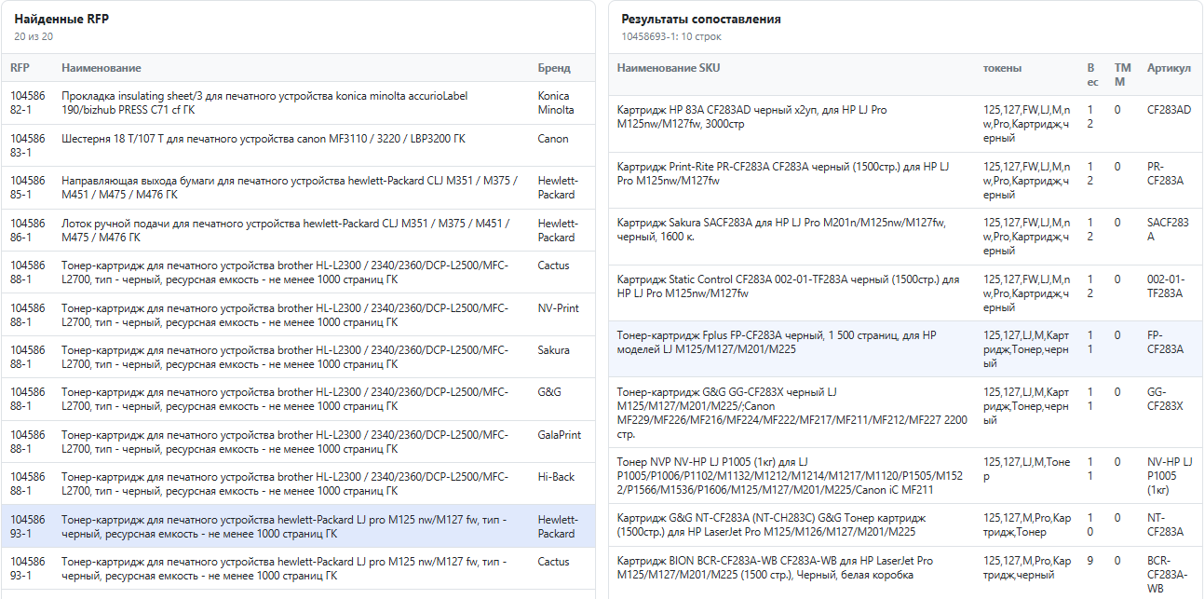The height and width of the screenshot is (599, 1204).
Task: Select the Konica Minolta insulating sheet row
Action: coord(298,103)
